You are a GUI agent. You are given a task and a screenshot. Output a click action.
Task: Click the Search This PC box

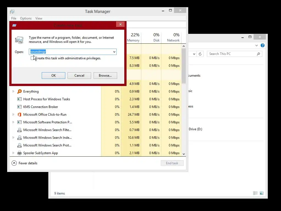coord(234,54)
